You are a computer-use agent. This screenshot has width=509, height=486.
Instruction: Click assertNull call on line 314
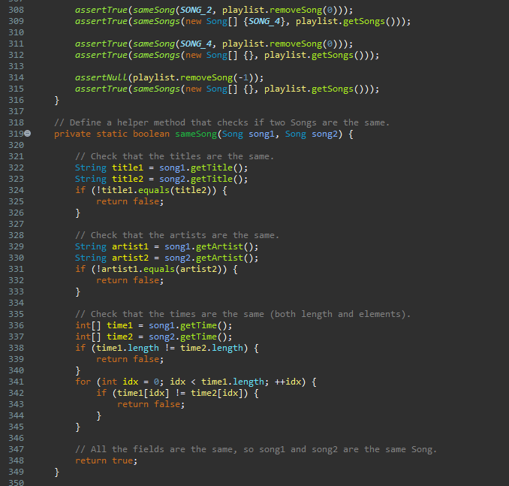click(x=101, y=77)
